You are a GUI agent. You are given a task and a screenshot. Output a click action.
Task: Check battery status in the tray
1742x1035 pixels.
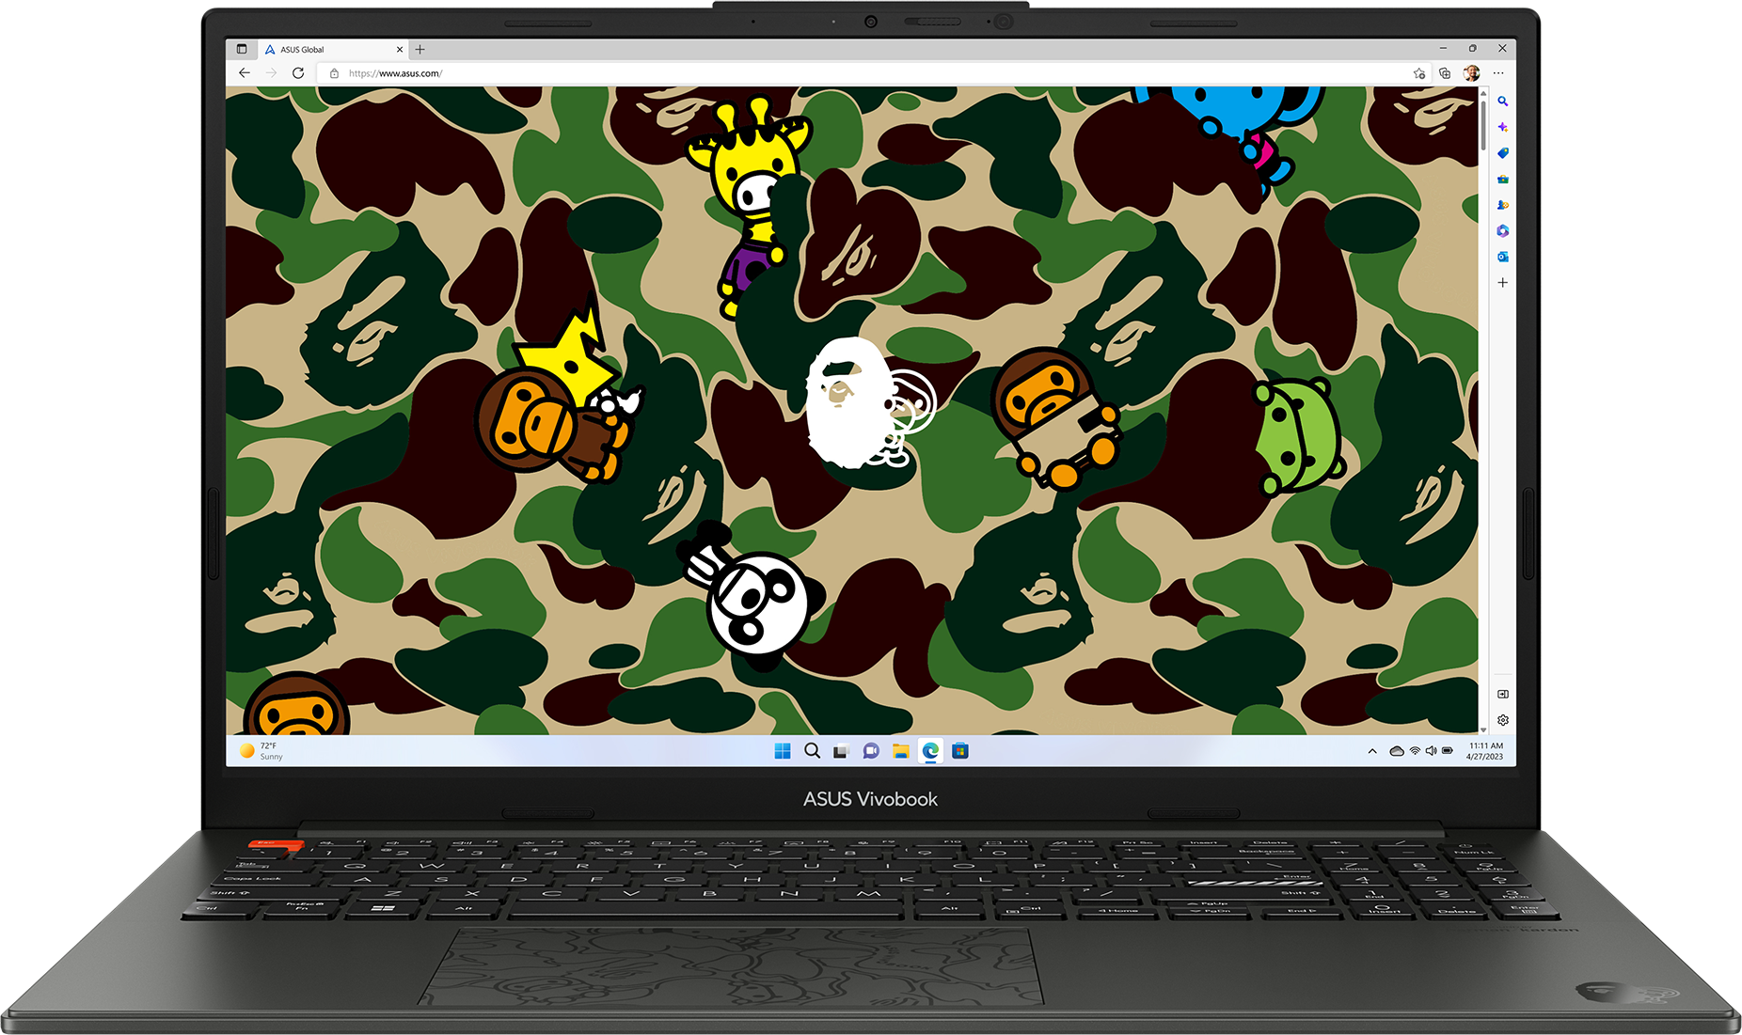[x=1449, y=751]
